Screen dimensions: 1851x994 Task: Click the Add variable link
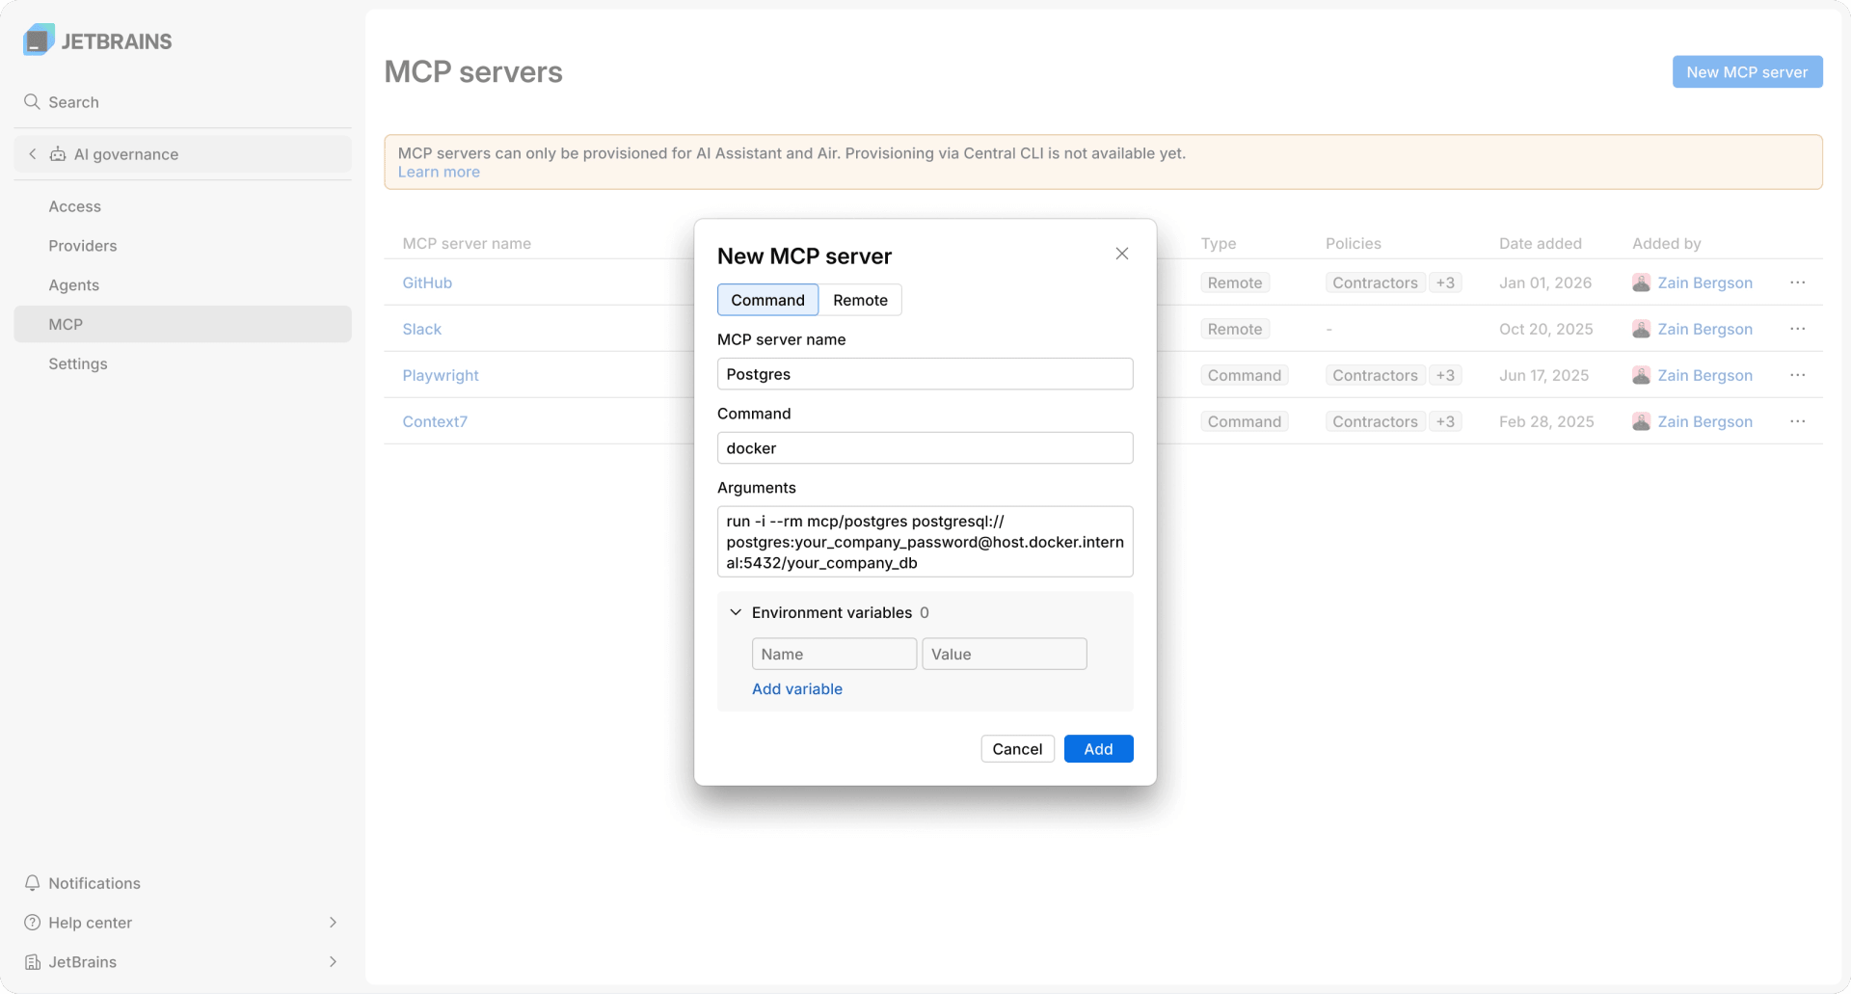(x=797, y=688)
